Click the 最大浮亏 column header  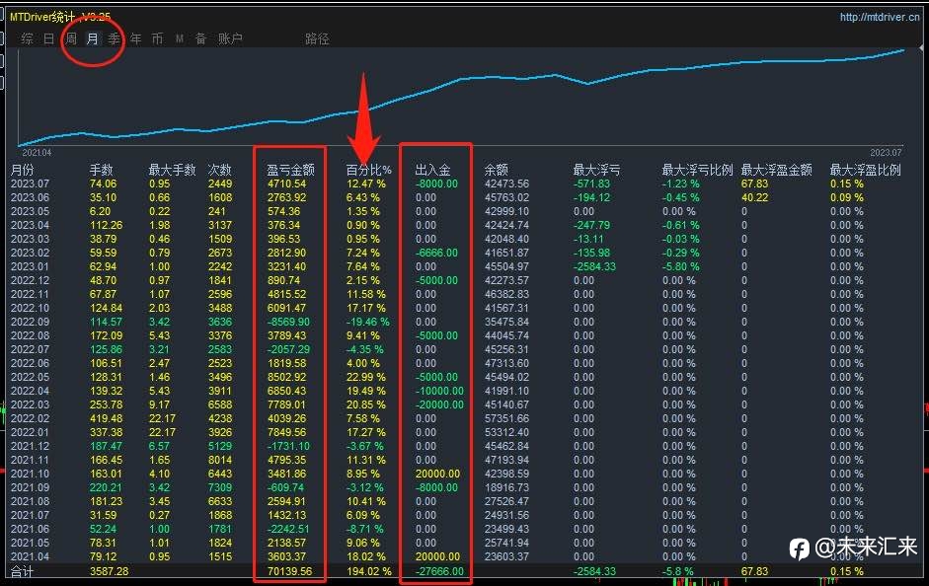click(x=596, y=170)
